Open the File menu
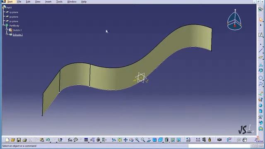265x149 pixels. point(19,2)
